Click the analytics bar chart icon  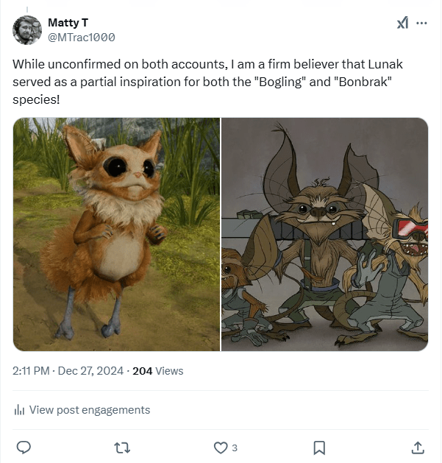pyautogui.click(x=19, y=411)
